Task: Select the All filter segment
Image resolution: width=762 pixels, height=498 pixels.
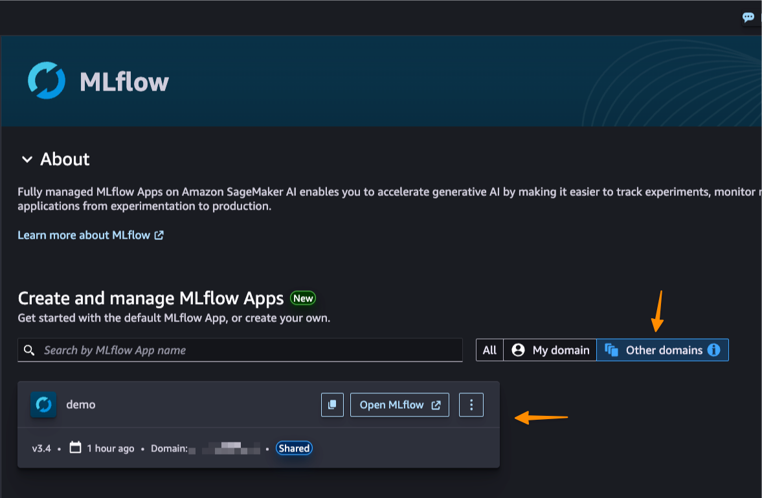Action: click(489, 350)
